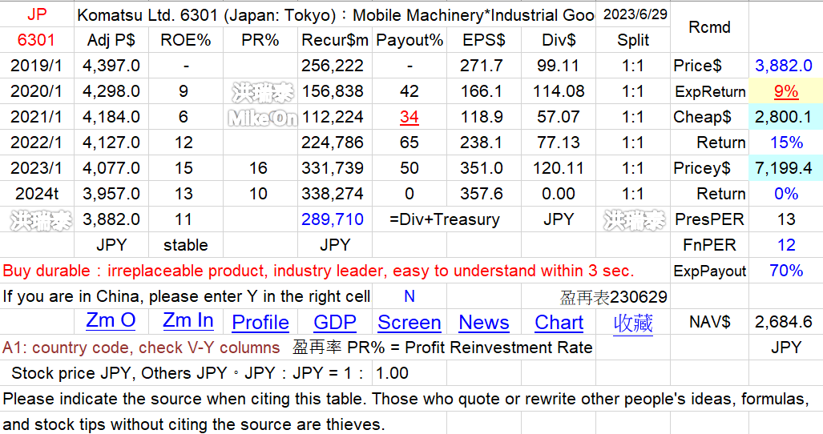Click the 2019/1 row label
This screenshot has width=823, height=434.
(x=37, y=66)
